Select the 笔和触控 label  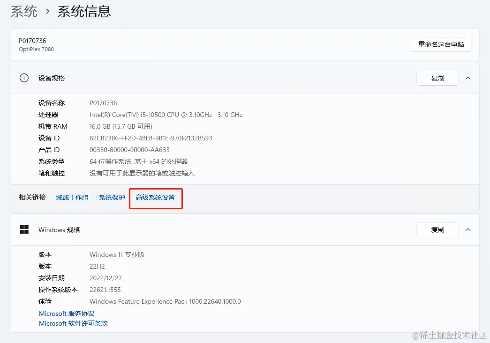click(52, 173)
